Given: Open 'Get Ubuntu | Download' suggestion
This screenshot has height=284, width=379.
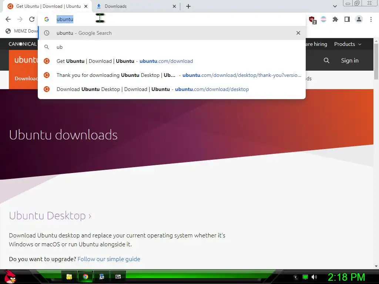Looking at the screenshot, I should click(x=172, y=61).
